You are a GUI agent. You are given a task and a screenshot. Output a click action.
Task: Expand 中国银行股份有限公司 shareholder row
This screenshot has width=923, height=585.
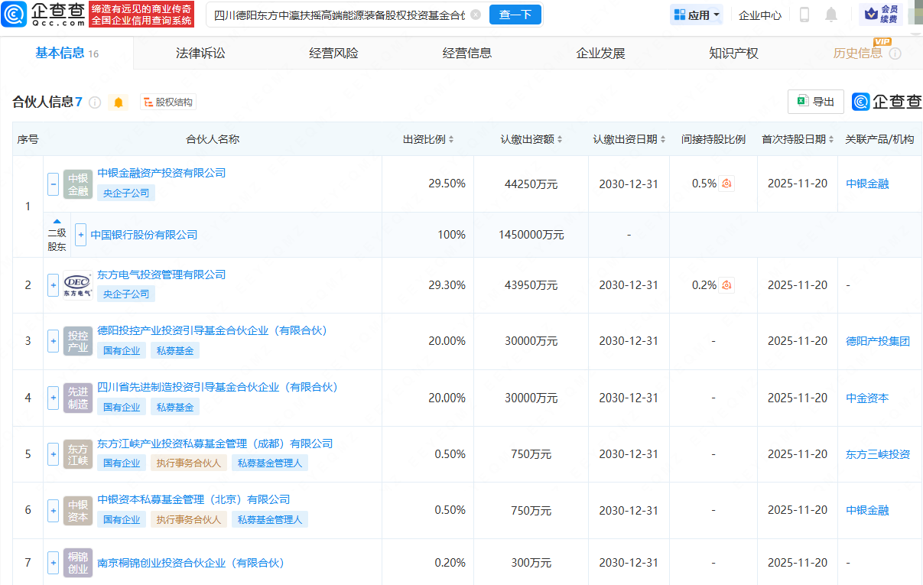pos(80,235)
